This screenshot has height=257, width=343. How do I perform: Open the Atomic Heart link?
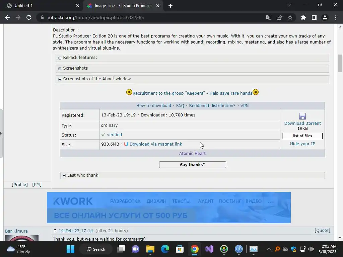point(192,153)
